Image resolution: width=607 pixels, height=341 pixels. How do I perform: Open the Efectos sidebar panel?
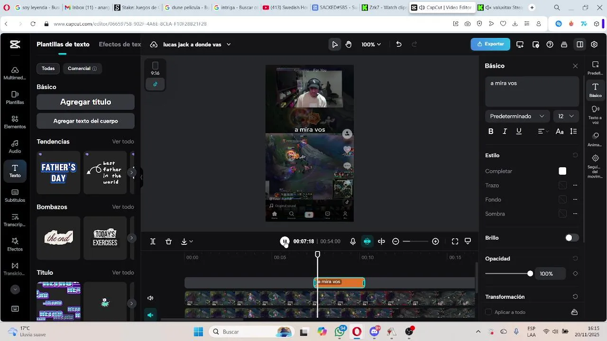point(15,244)
